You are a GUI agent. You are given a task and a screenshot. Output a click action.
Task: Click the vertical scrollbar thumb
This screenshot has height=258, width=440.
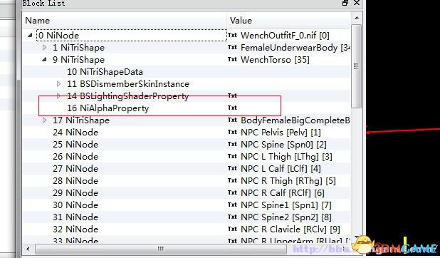(x=357, y=66)
